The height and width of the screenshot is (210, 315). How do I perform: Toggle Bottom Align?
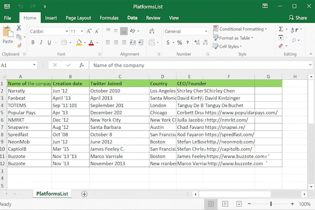point(124,31)
